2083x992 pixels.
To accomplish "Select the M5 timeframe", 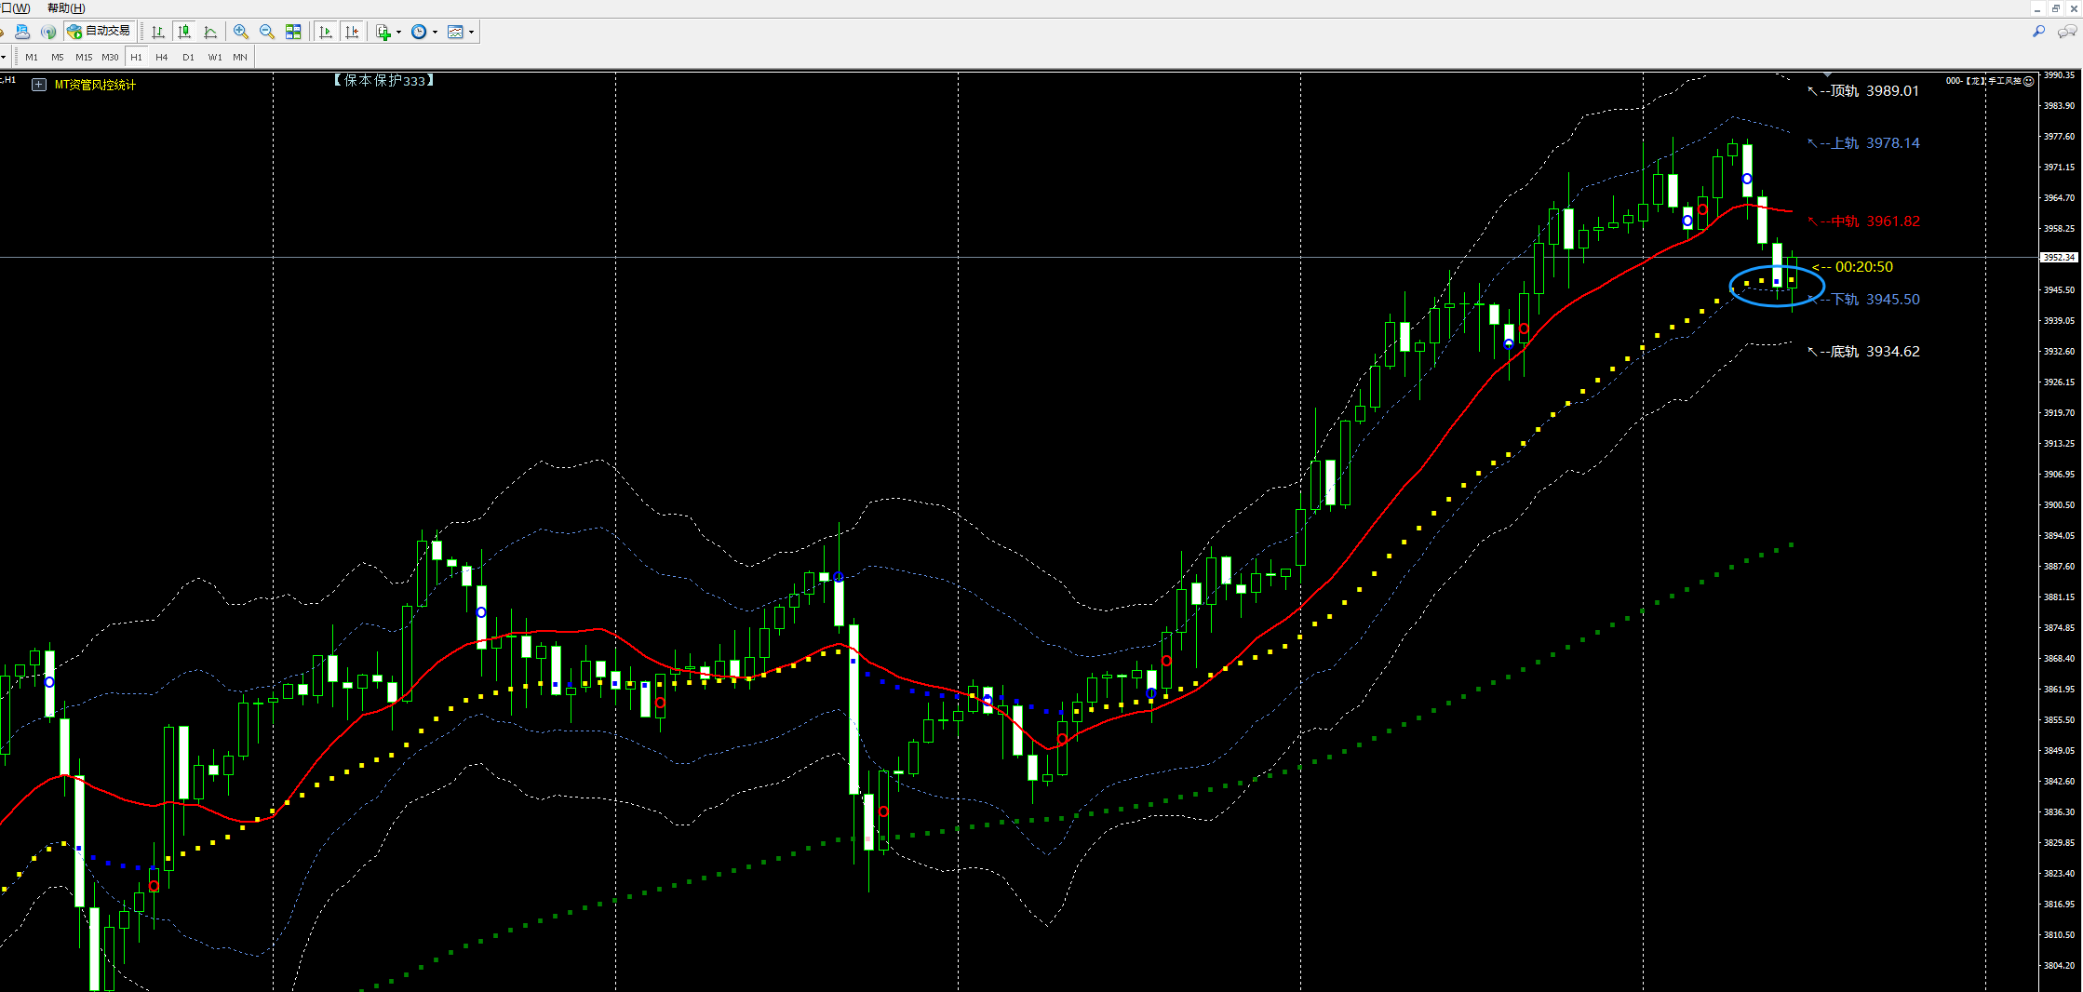I will (x=58, y=57).
